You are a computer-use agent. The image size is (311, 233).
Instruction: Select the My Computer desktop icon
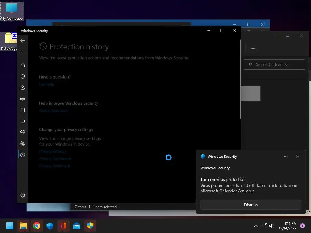12,11
